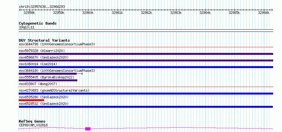
Task: Click the 32964k ruler tick label
Action: (x=205, y=13)
